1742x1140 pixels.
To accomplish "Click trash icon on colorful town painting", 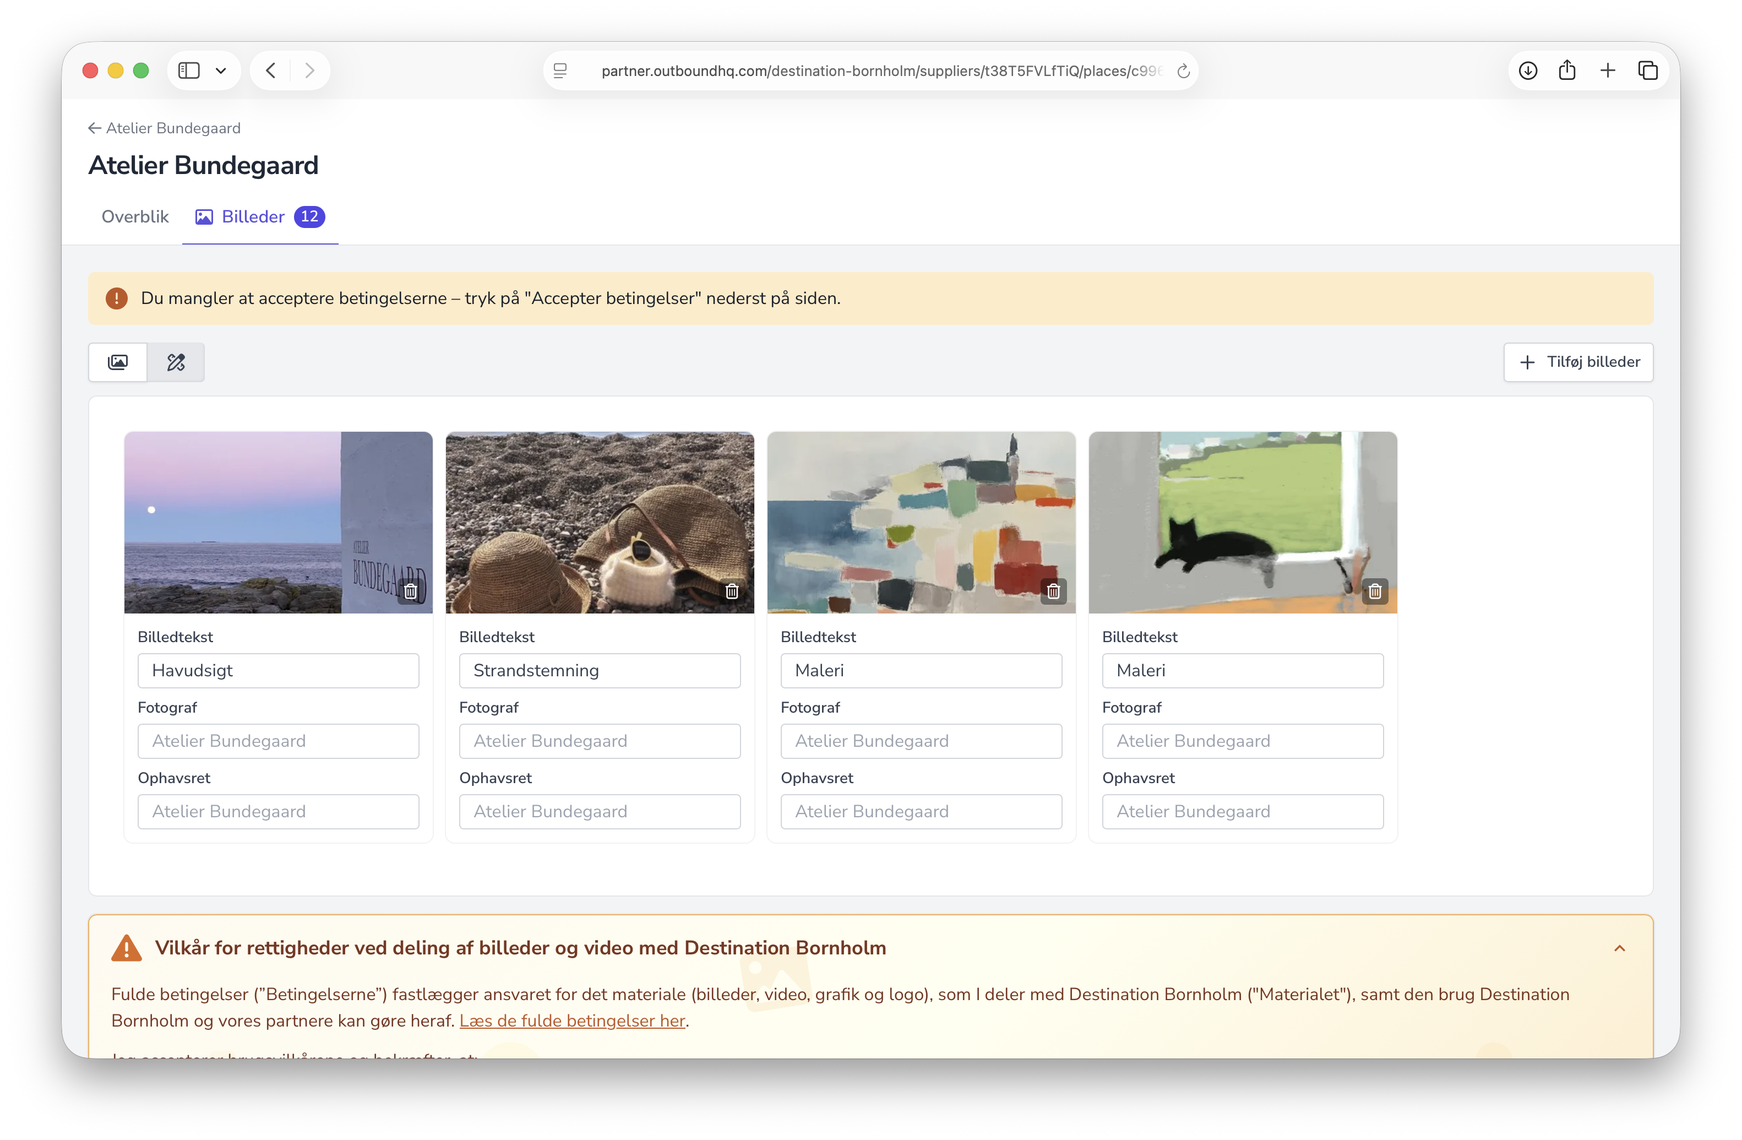I will pyautogui.click(x=1053, y=591).
